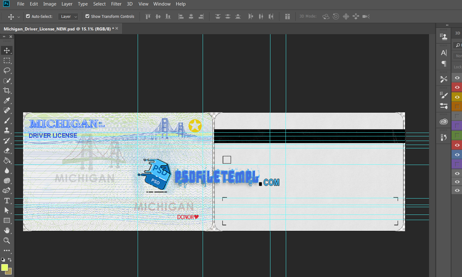Screen dimensions: 462x277
Task: Open the Window menu
Action: [x=162, y=4]
